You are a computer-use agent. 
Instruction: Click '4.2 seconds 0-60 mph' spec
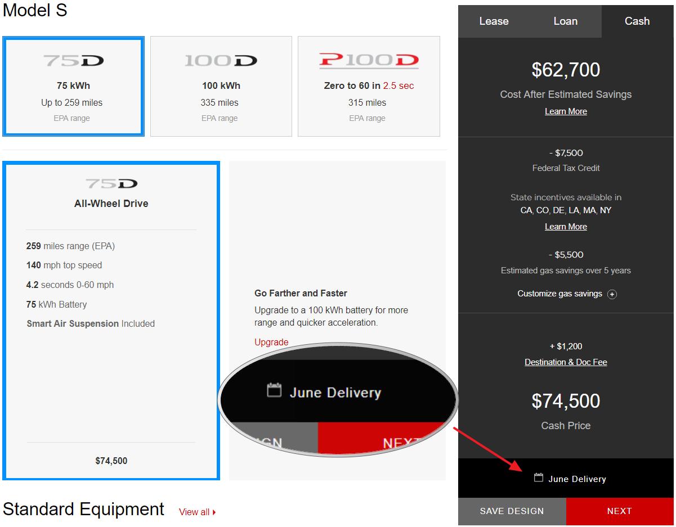(70, 285)
